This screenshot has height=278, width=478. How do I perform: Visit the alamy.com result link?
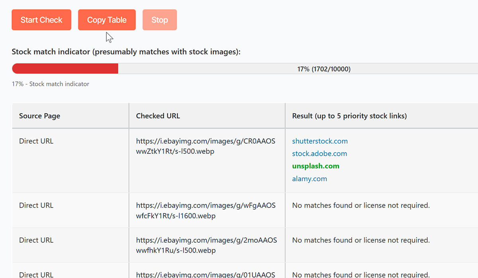(310, 179)
